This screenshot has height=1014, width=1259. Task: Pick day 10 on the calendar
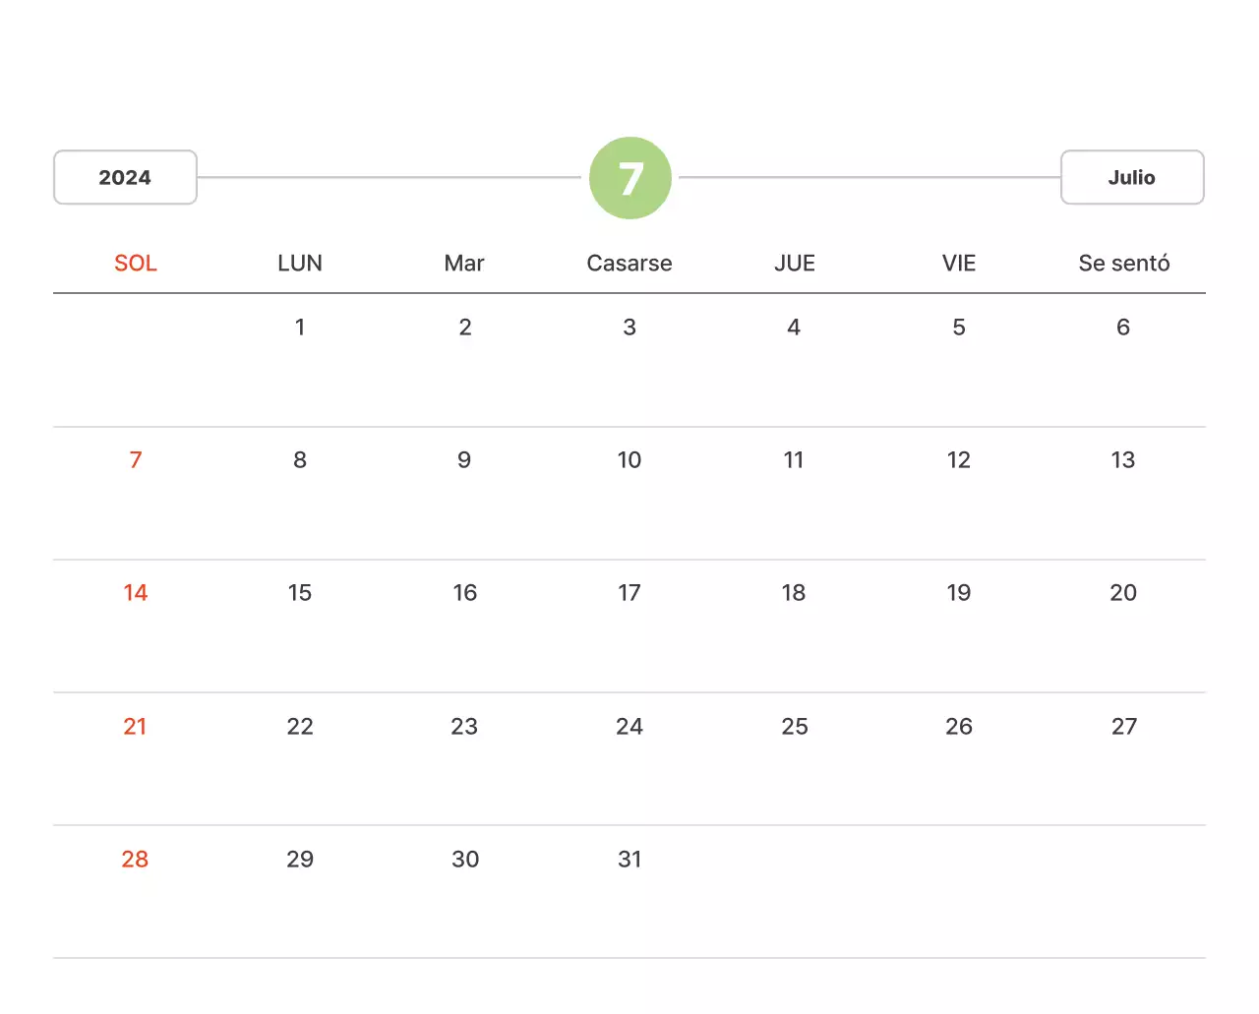pyautogui.click(x=629, y=459)
